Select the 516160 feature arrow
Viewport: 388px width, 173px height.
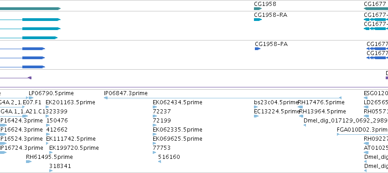coord(160,162)
